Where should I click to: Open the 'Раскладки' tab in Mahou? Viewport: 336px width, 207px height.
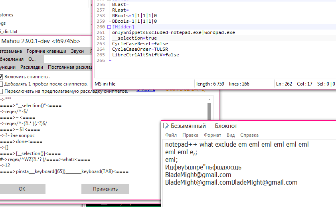[x=32, y=67]
